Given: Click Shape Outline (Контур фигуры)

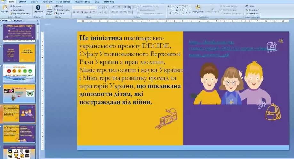Looking at the screenshot, I should click(228, 10).
